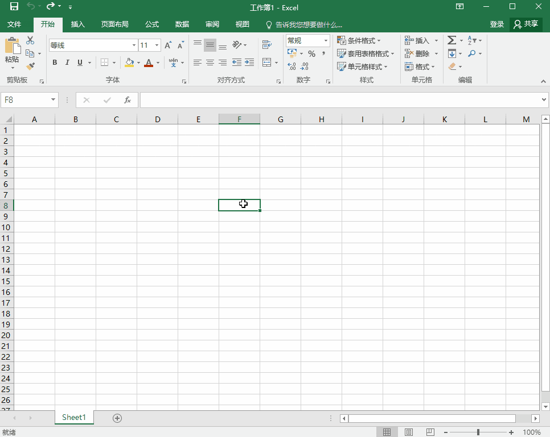The width and height of the screenshot is (550, 437).
Task: Click the Fill down arrow icon
Action: coord(452,53)
